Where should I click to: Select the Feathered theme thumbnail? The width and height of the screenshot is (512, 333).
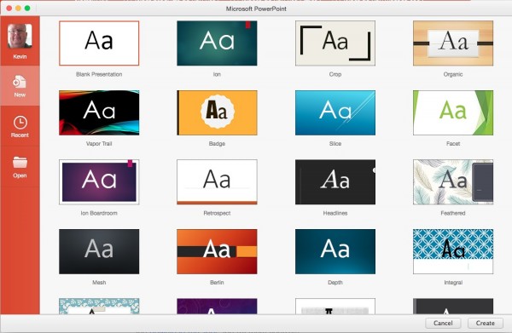pos(453,181)
